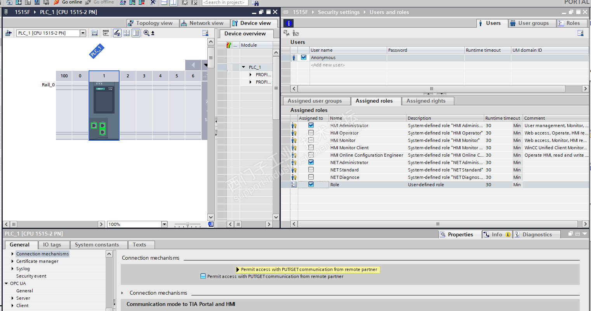Expand Certificate manager in the properties tree
The height and width of the screenshot is (311, 591).
click(12, 261)
